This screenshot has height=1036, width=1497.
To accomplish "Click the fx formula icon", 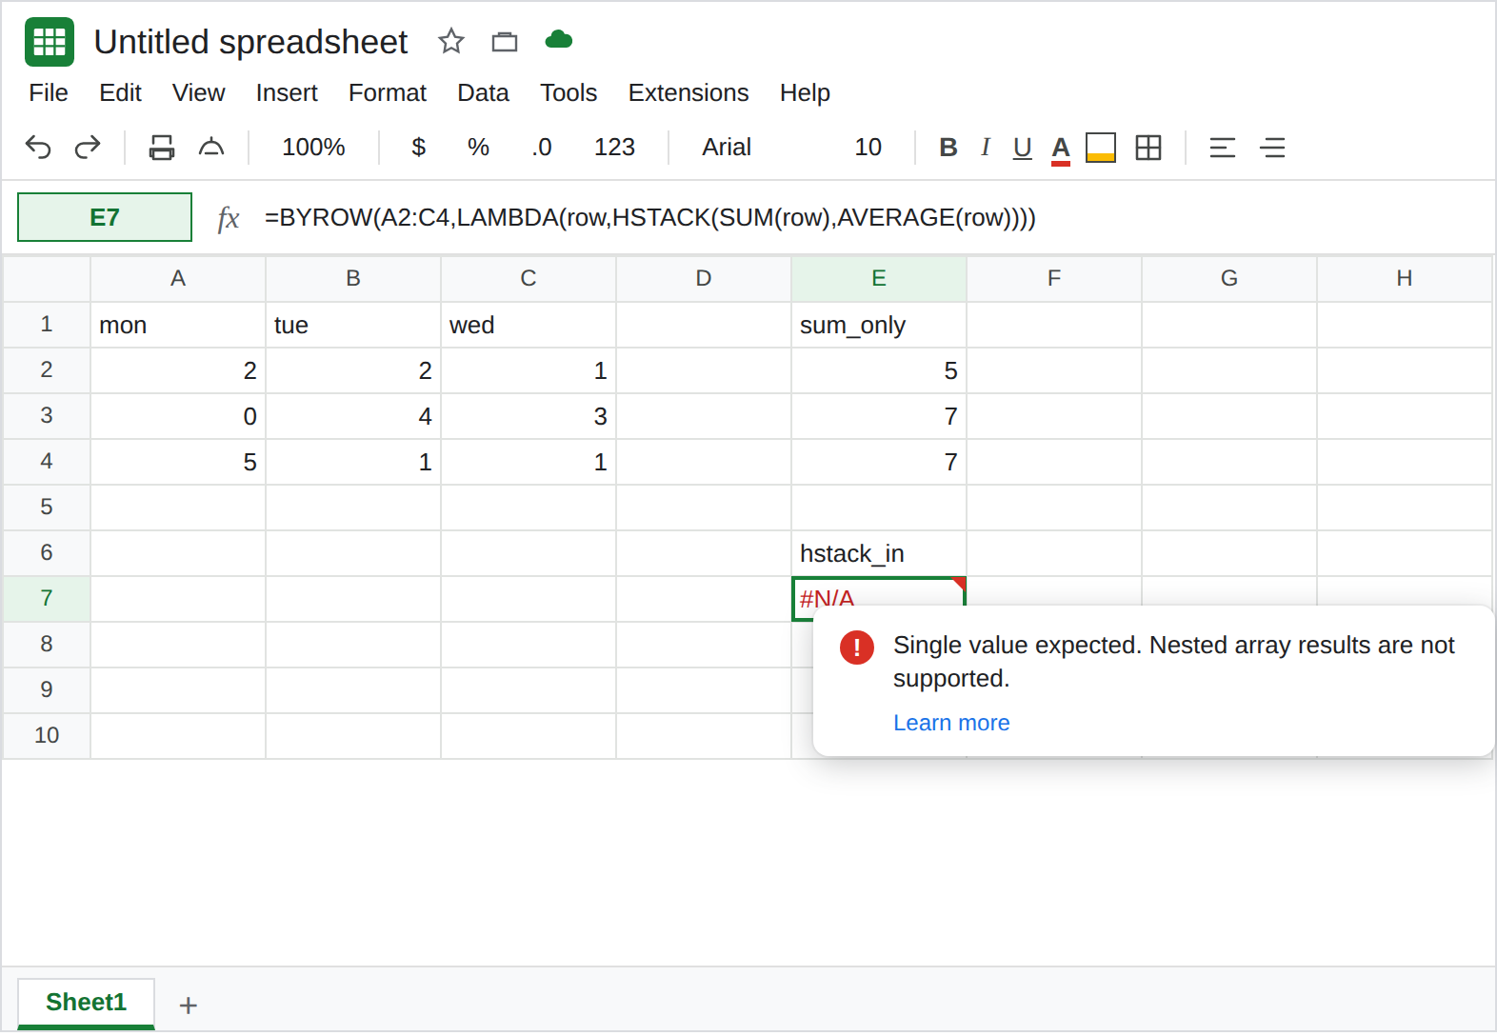I will [229, 218].
